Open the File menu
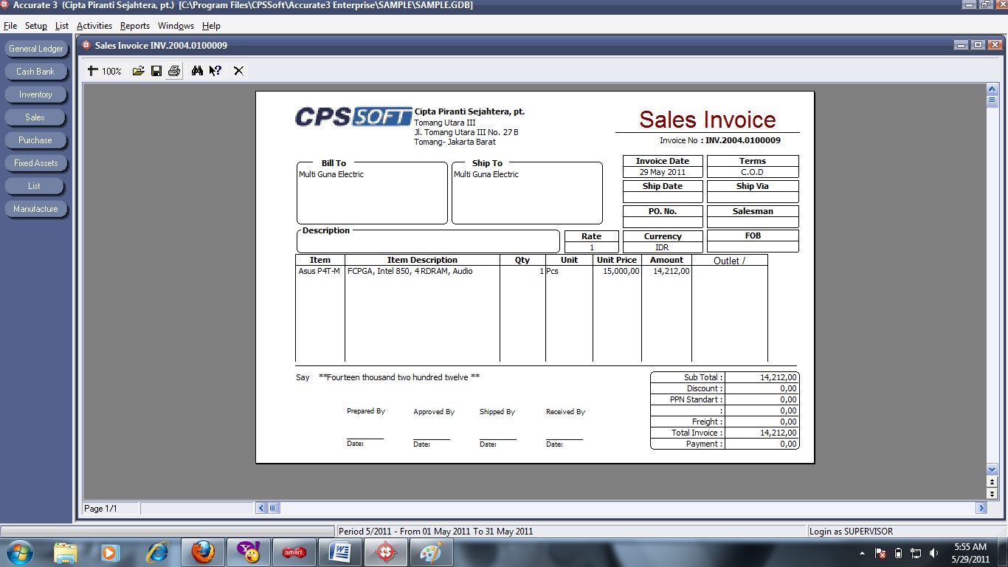The width and height of the screenshot is (1008, 567). tap(10, 26)
